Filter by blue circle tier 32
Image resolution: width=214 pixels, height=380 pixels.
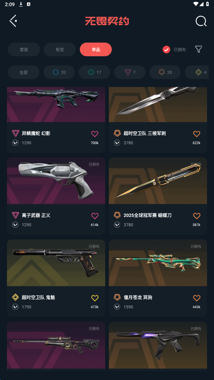[59, 72]
